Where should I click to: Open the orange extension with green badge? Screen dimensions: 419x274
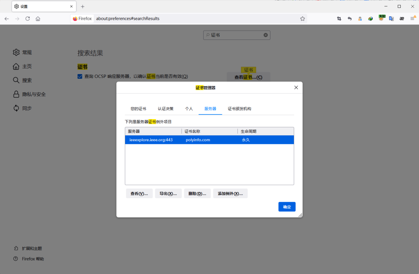point(381,18)
